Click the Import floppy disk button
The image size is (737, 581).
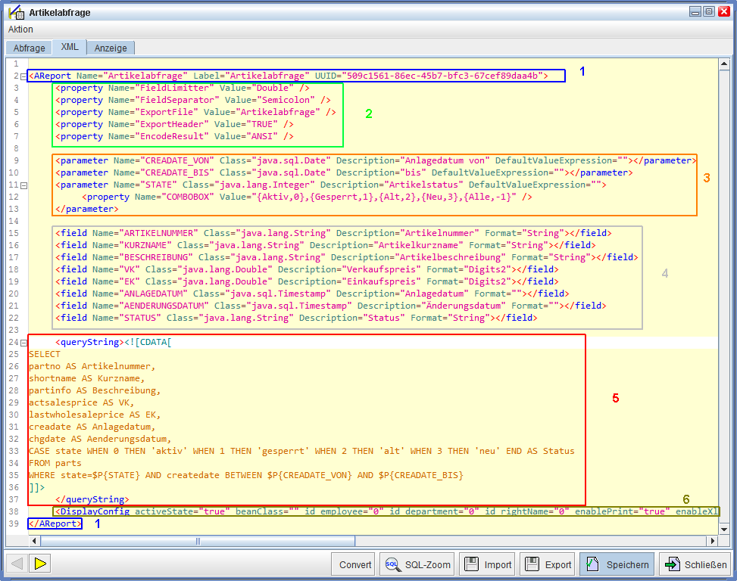coord(489,564)
